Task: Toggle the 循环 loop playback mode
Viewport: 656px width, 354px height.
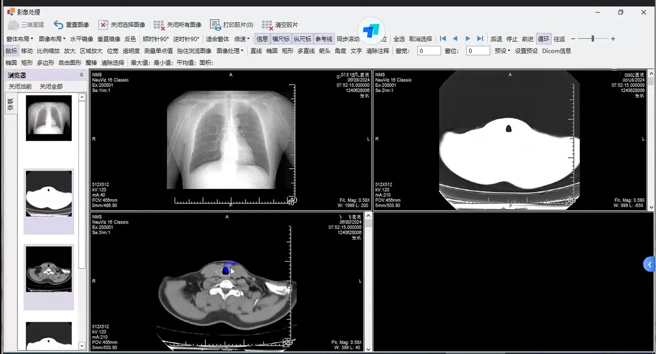Action: [x=544, y=39]
